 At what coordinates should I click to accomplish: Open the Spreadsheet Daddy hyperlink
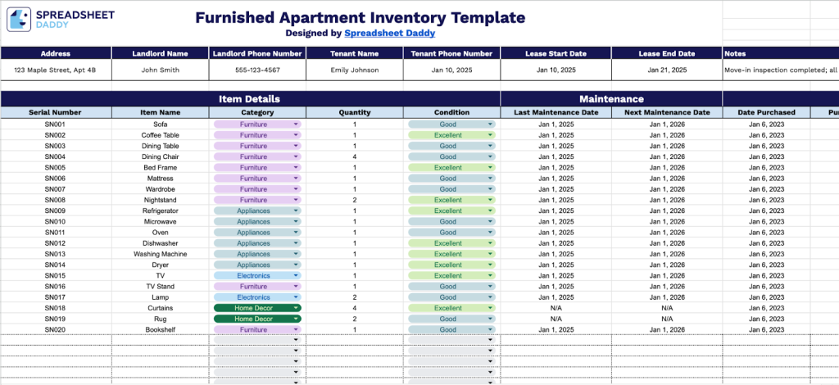pyautogui.click(x=389, y=34)
